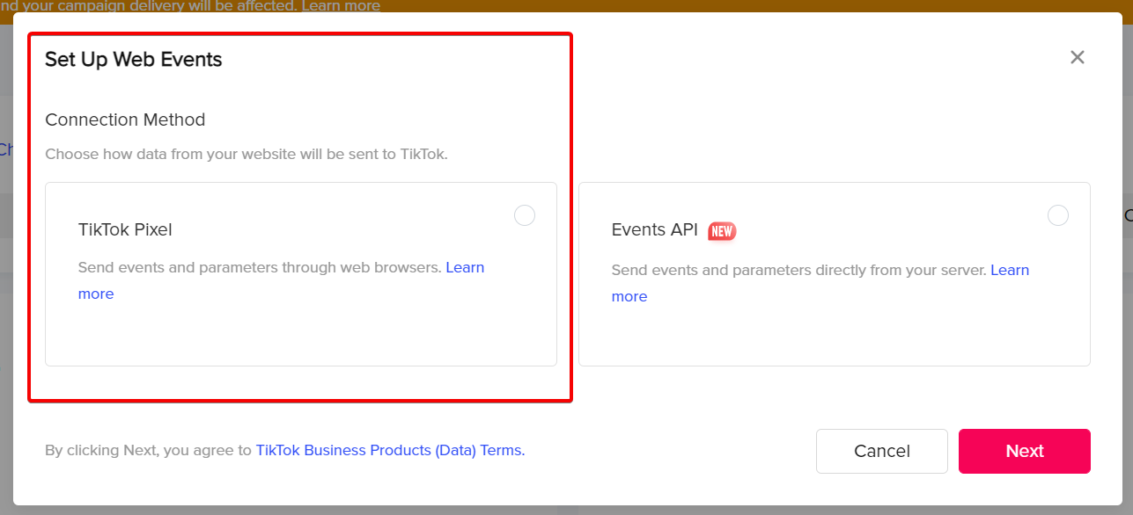Open Learn more link under Events API

pyautogui.click(x=1010, y=270)
